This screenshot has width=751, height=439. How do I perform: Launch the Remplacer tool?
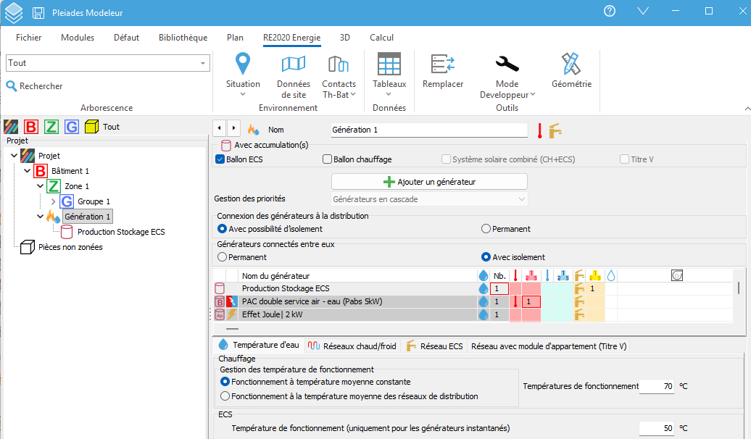click(x=442, y=71)
